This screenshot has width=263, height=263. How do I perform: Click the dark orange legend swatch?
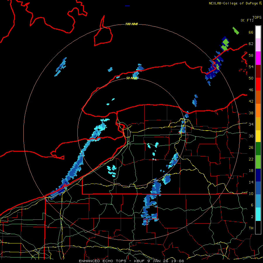click(x=258, y=97)
